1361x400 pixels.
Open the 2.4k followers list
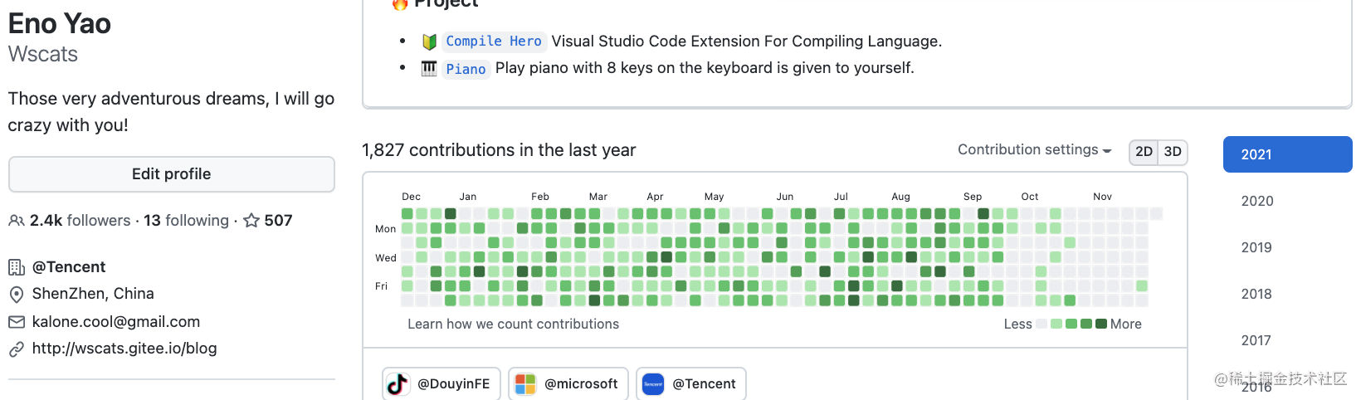(80, 221)
